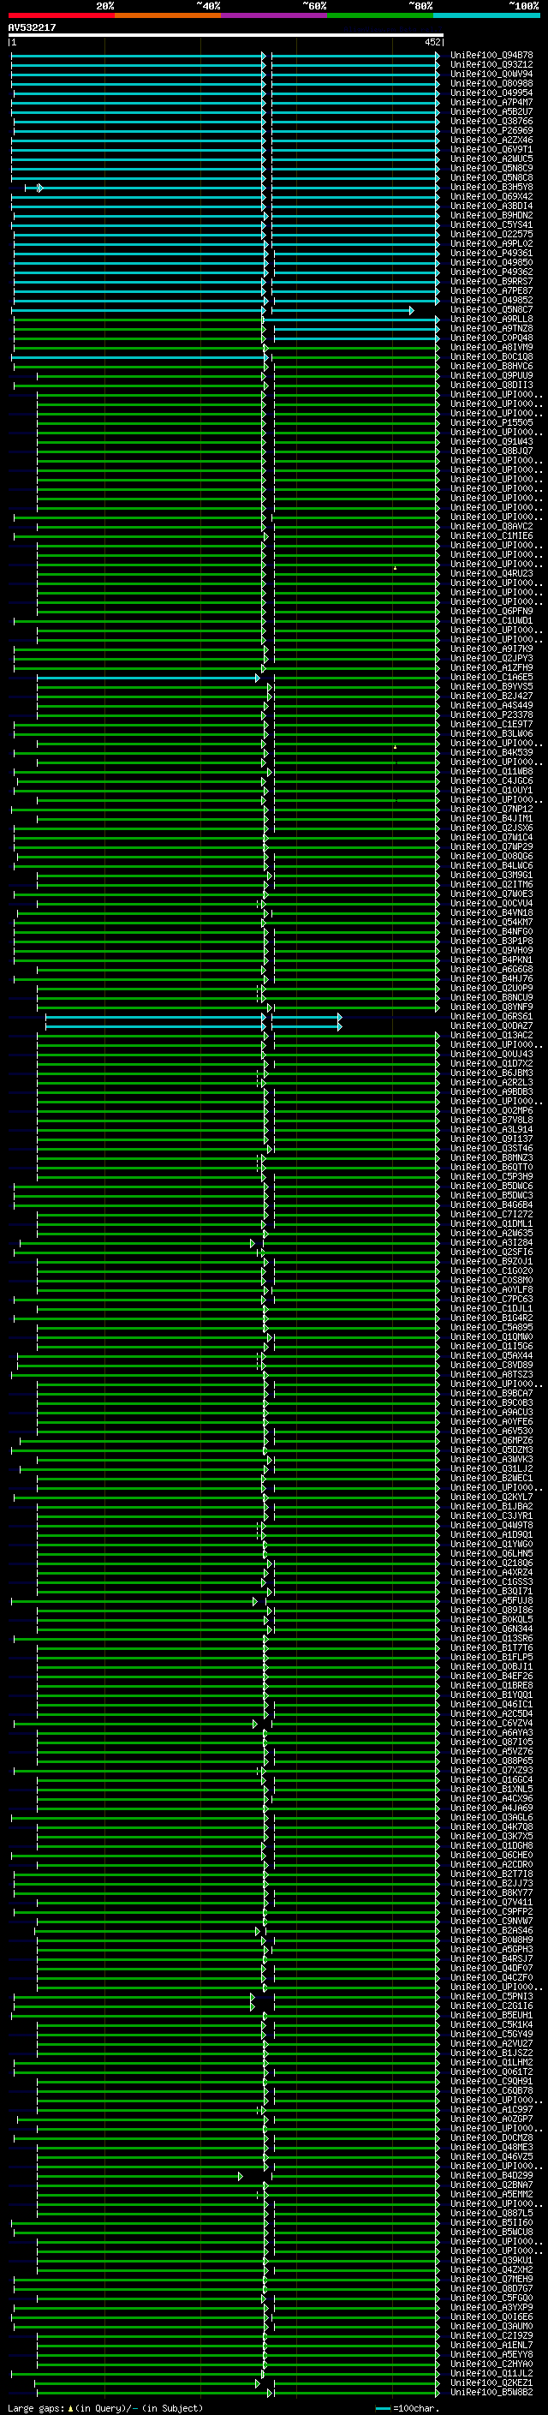Select hit label UniRef100_A9RLL8

click(491, 319)
